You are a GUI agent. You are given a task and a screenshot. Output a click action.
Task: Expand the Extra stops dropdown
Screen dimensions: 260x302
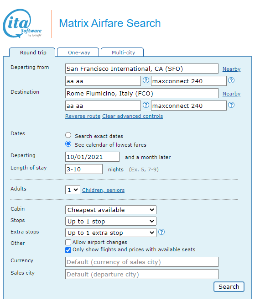click(111, 233)
